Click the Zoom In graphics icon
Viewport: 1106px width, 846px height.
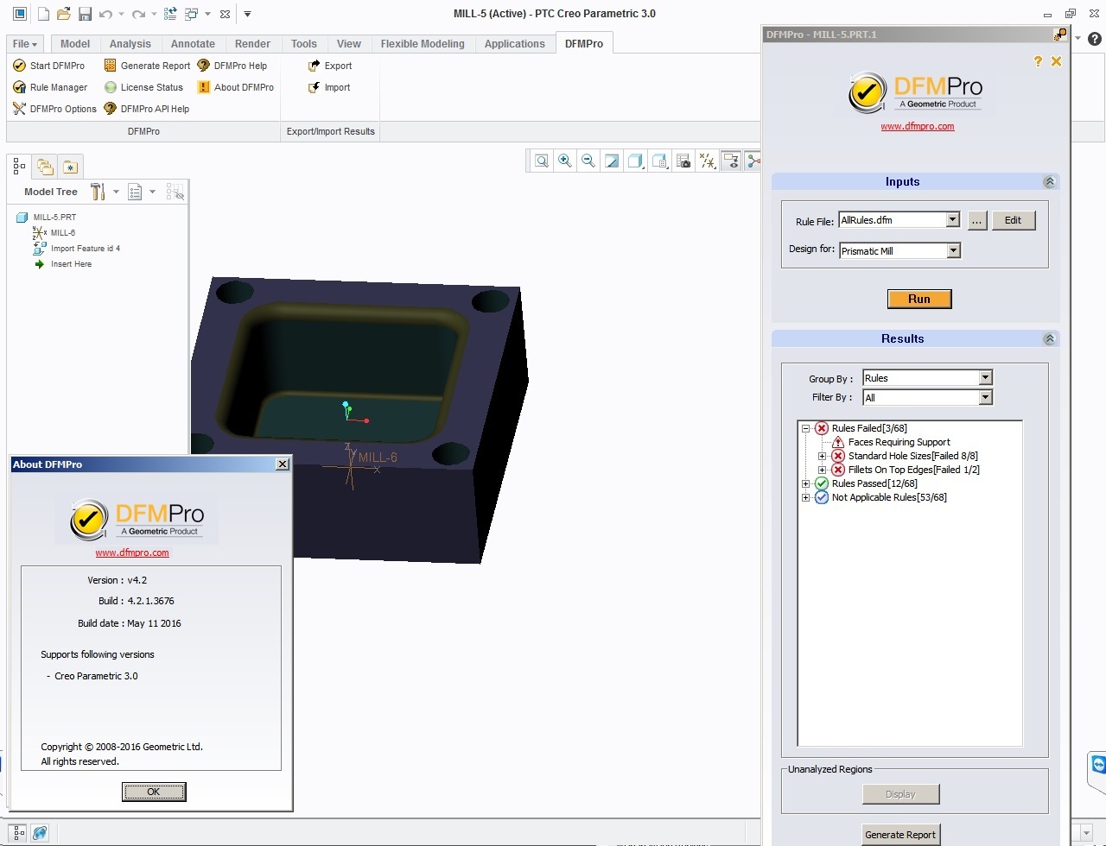565,161
